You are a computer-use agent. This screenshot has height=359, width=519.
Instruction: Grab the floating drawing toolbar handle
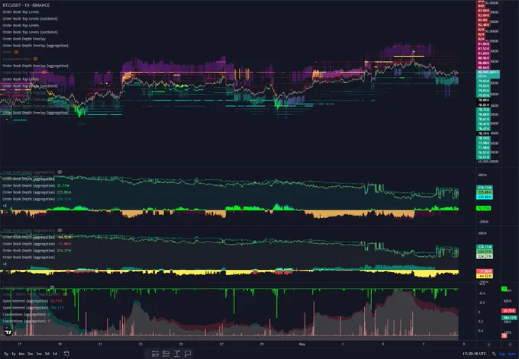point(147,354)
